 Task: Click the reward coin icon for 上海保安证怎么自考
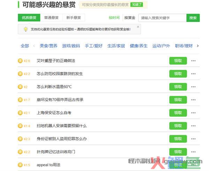click(x=20, y=113)
